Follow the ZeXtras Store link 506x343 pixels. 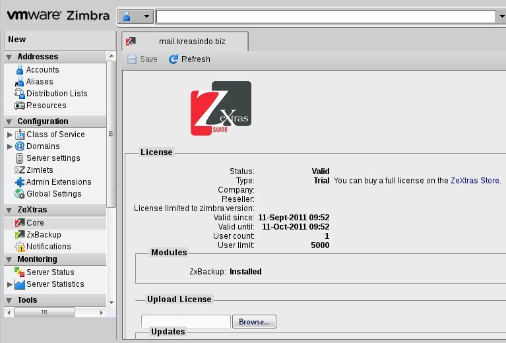[475, 180]
